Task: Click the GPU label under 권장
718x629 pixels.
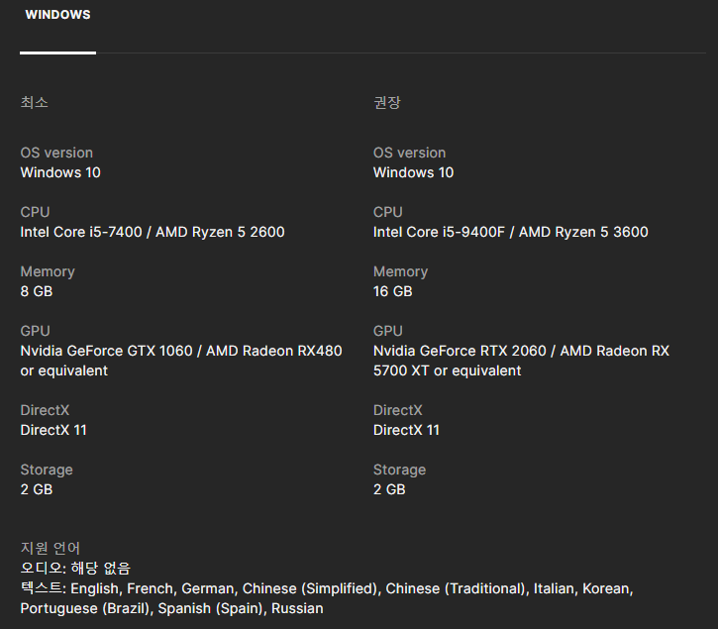Action: click(x=388, y=331)
